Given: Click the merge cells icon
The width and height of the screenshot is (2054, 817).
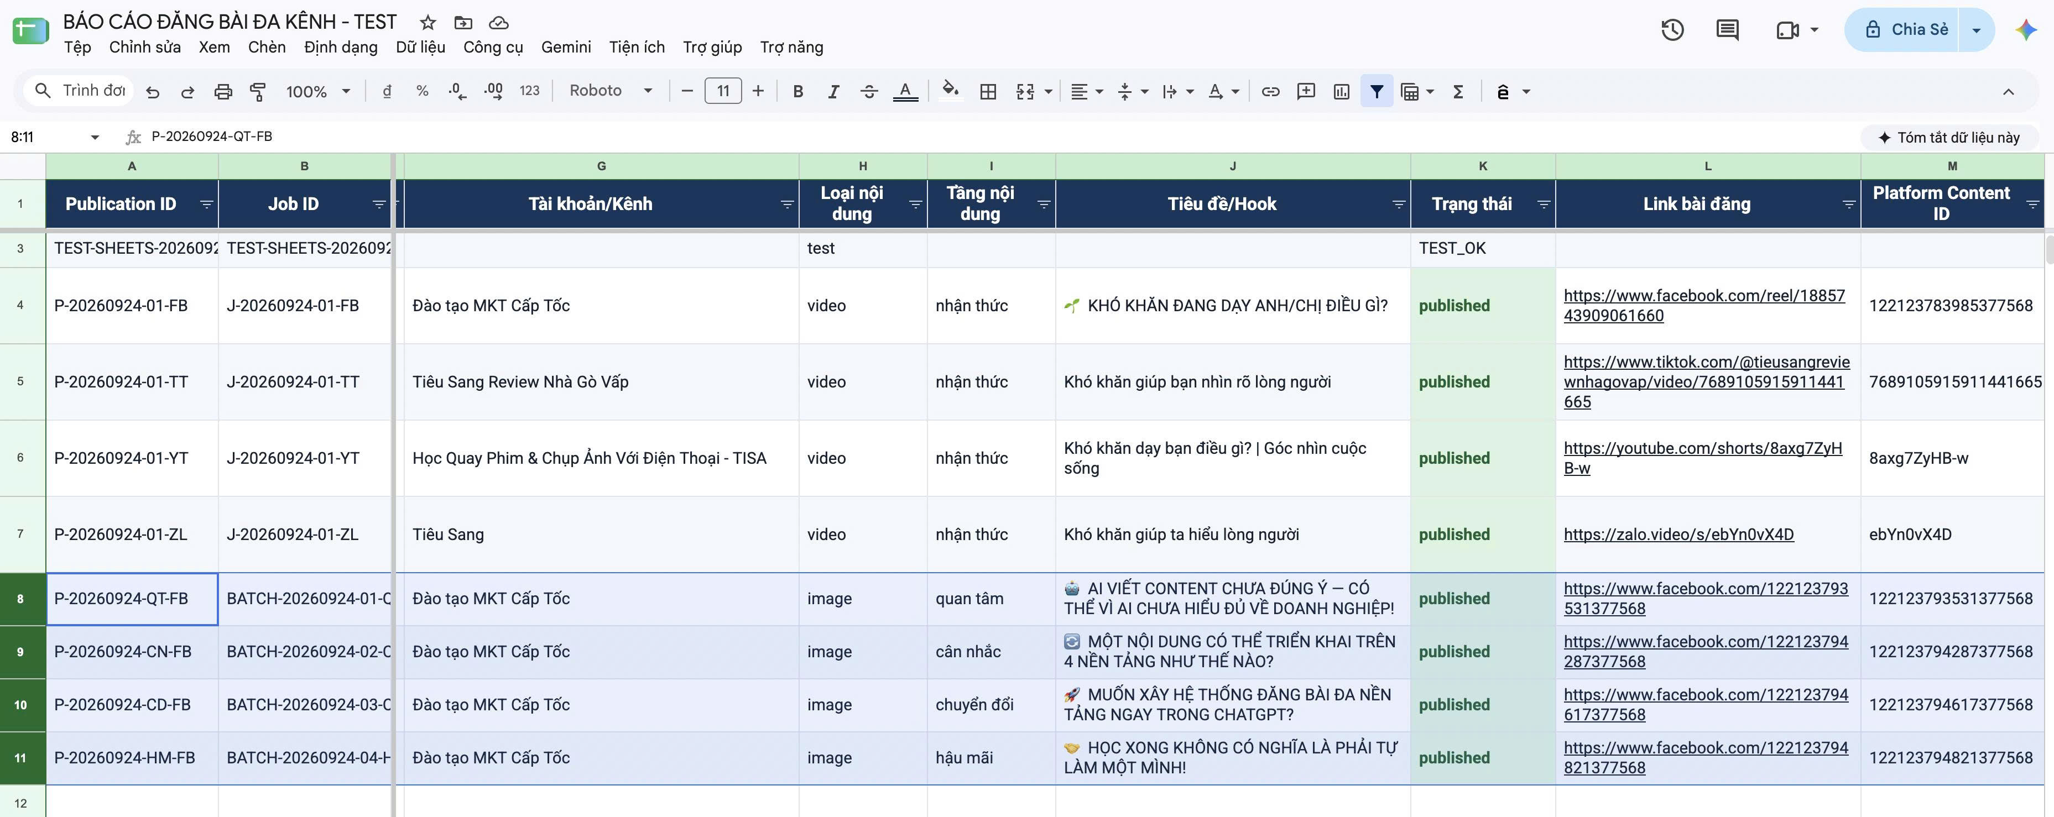Looking at the screenshot, I should [1025, 92].
